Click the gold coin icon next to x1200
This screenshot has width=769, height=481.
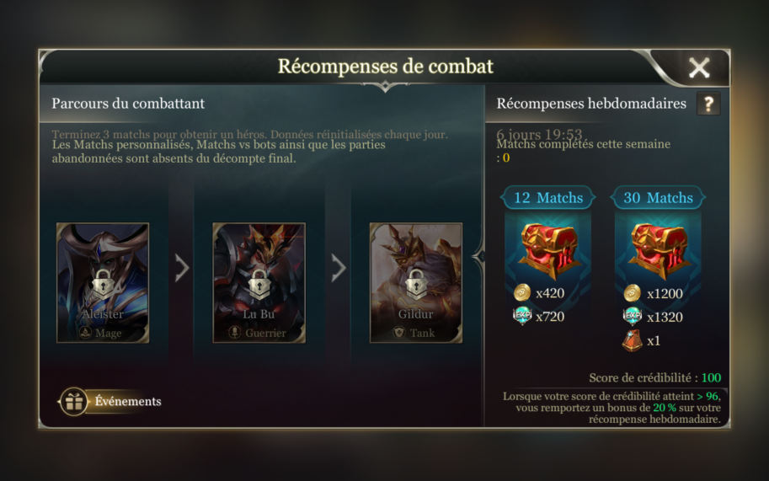click(633, 293)
